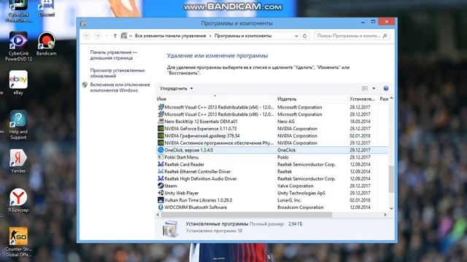Click the back navigation arrow
This screenshot has height=262, width=467.
coord(87,36)
